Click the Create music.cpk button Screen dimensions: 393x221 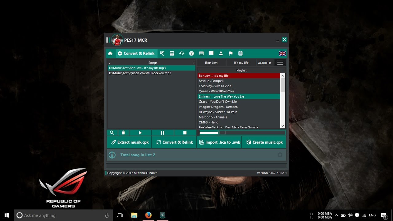pos(264,142)
